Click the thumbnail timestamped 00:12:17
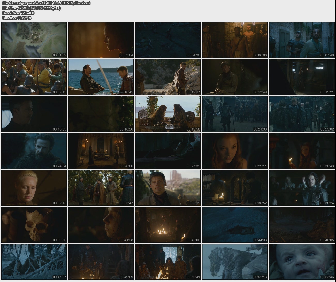This screenshot has width=336, height=282. 168,77
